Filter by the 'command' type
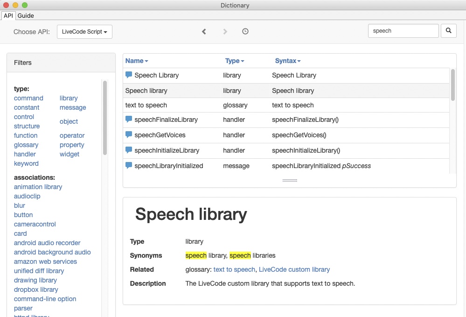 pyautogui.click(x=28, y=98)
